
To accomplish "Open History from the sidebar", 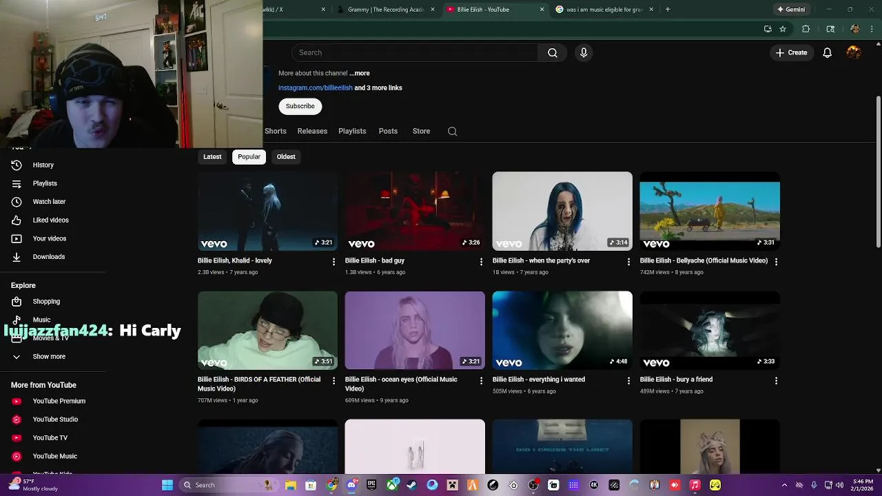I will pos(43,165).
